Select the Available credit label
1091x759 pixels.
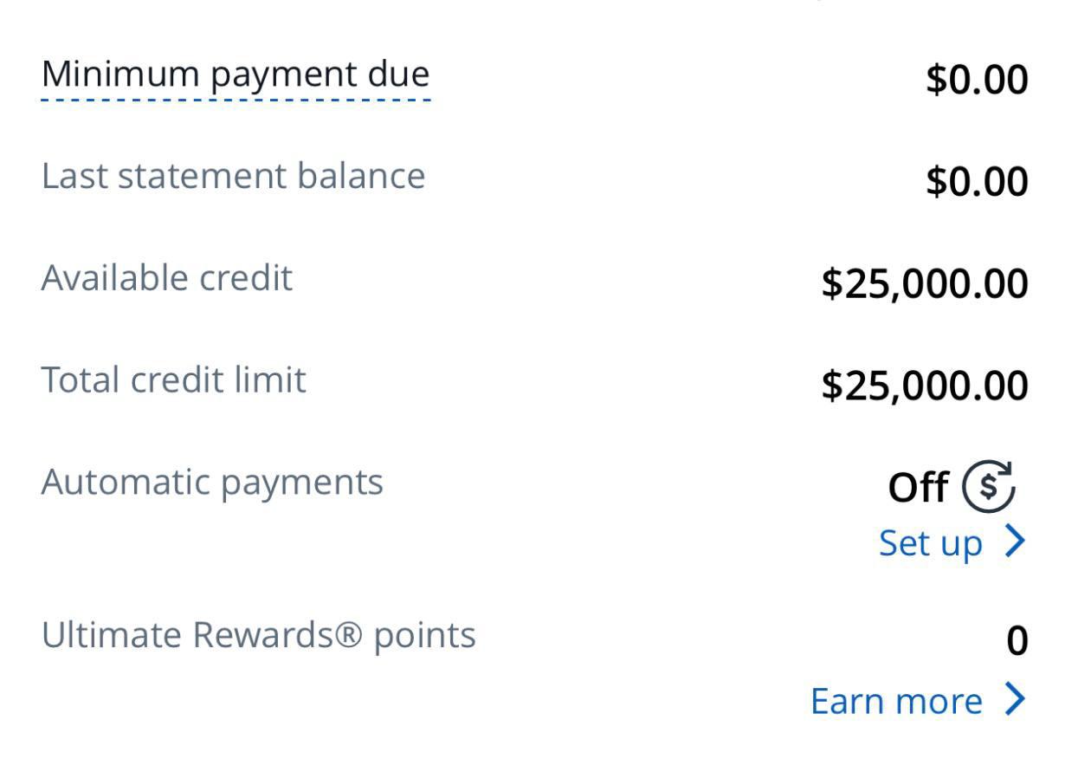click(166, 278)
